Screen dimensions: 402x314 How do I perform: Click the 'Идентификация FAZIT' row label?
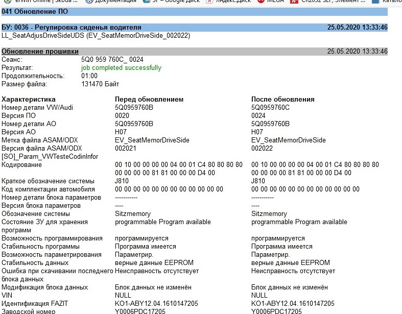(x=35, y=303)
